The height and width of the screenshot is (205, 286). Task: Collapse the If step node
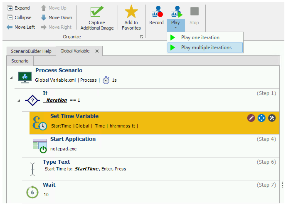tap(19, 100)
